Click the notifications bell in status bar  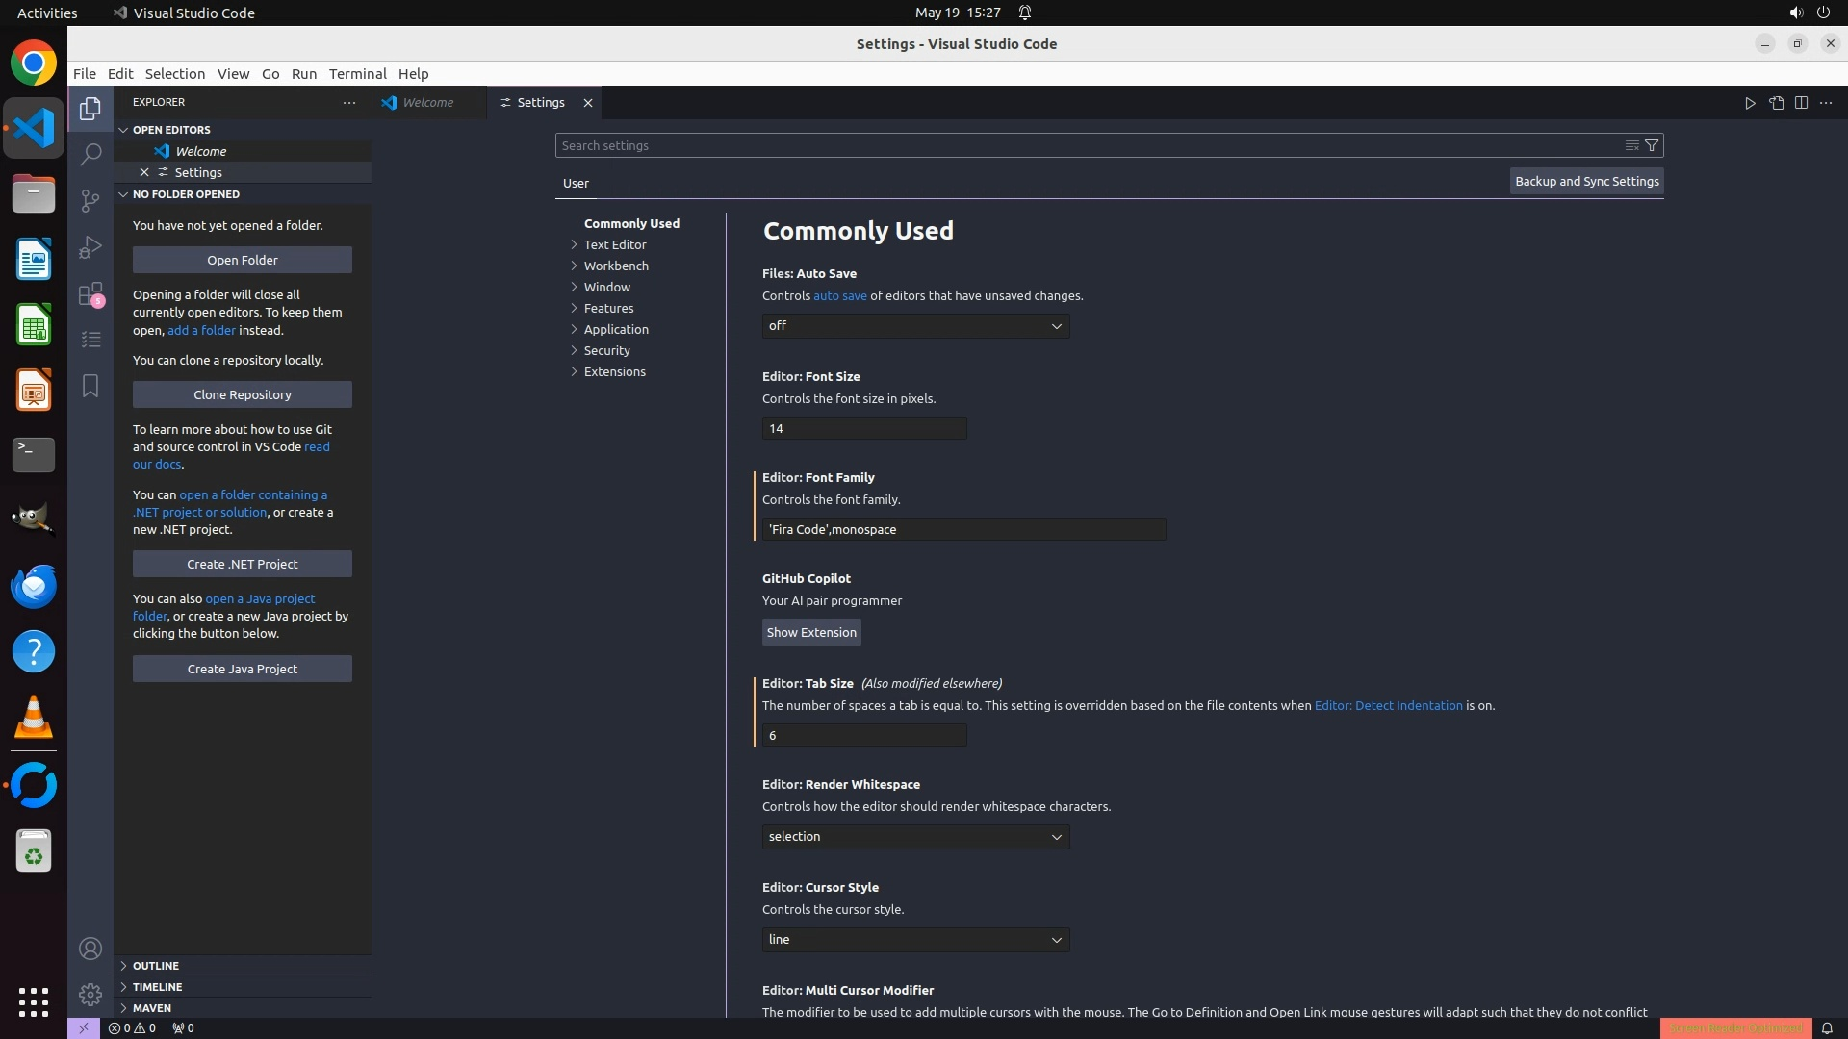(1827, 1027)
